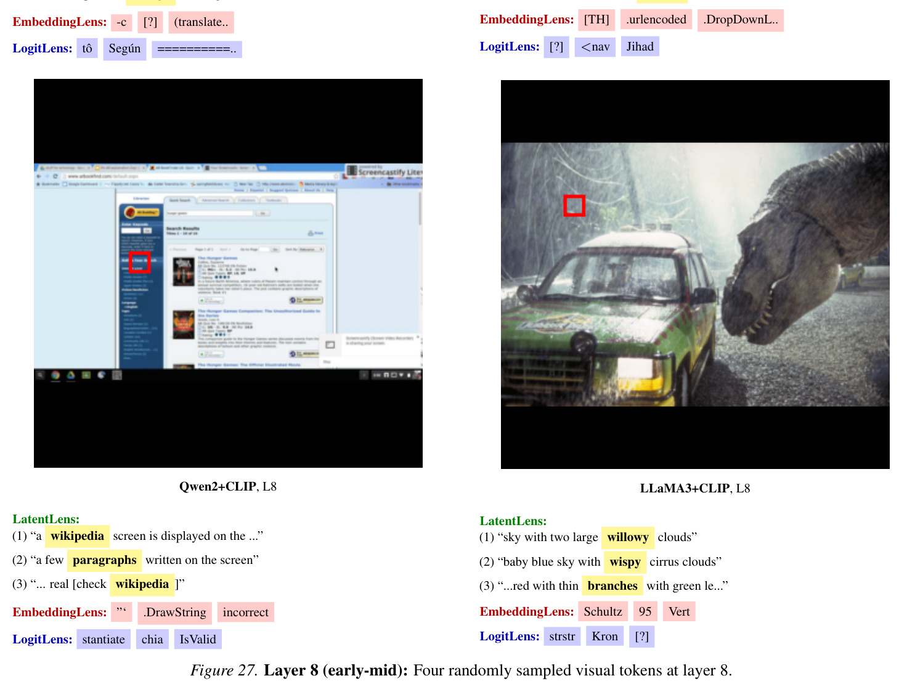Select the "chia" token
The image size is (899, 689).
(152, 640)
